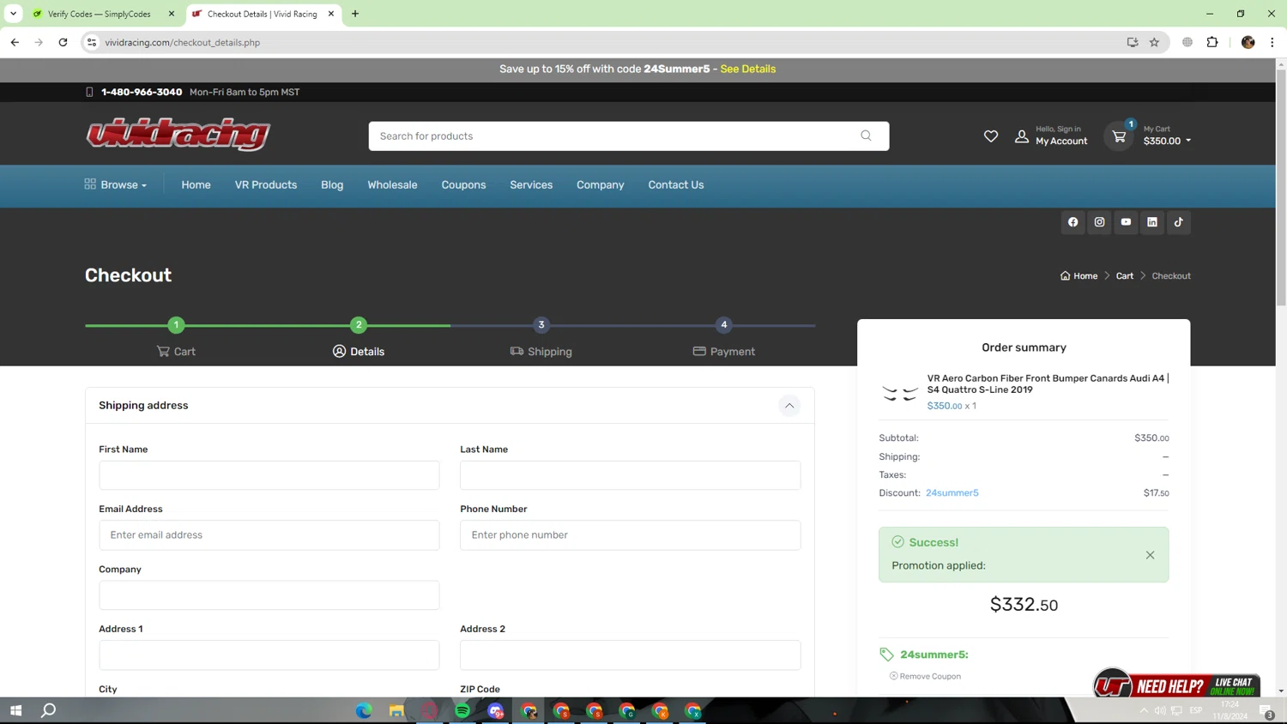Open the product title link in Order summary

tap(1048, 383)
